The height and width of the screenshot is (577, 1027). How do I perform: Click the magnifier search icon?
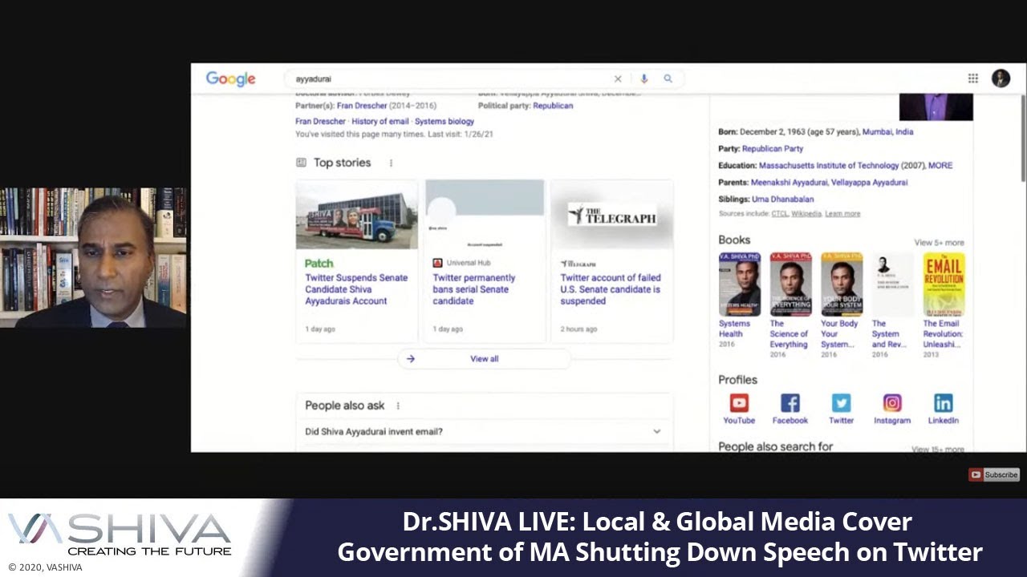(668, 79)
